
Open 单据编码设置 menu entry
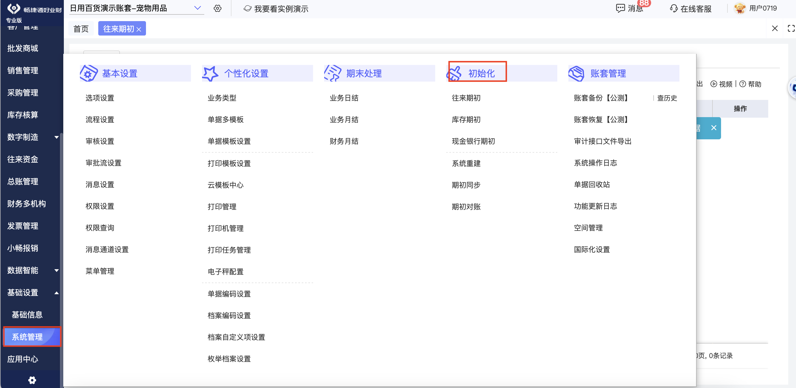click(229, 294)
